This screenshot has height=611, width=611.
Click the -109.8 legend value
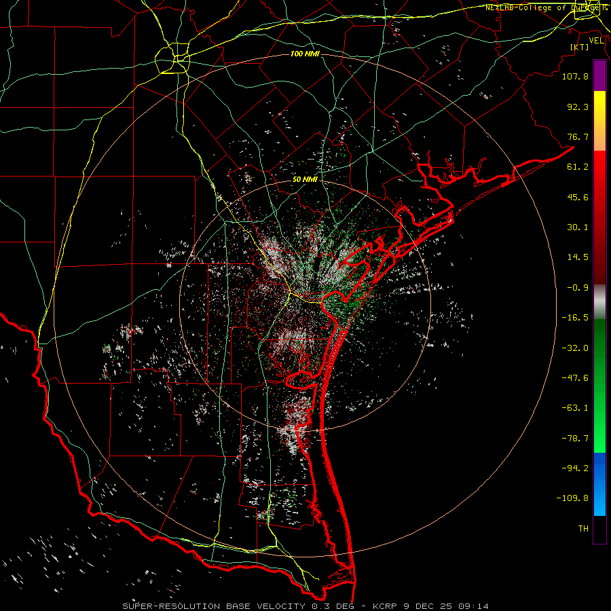click(x=572, y=498)
